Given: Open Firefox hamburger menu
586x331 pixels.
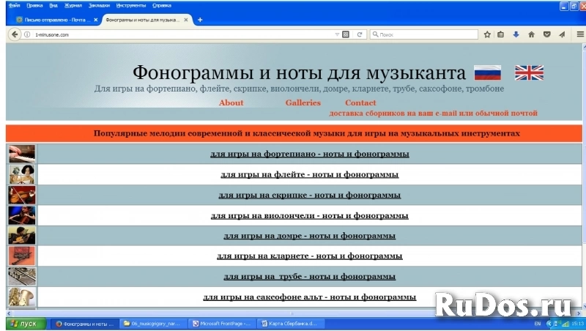Looking at the screenshot, I should 580,34.
